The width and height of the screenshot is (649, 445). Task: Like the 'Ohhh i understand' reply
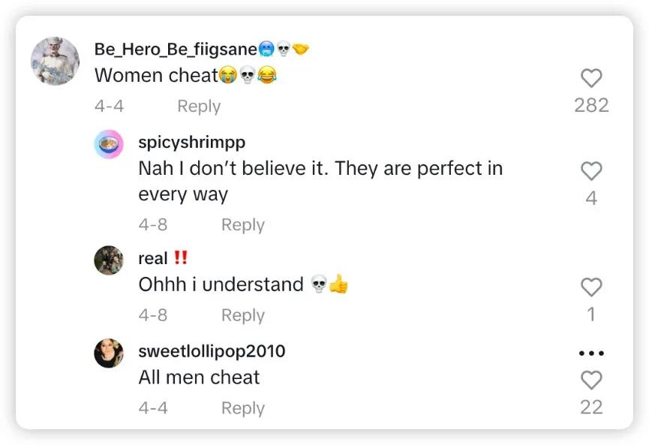591,287
